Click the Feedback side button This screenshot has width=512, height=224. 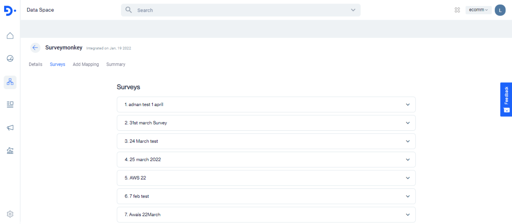[x=506, y=99]
